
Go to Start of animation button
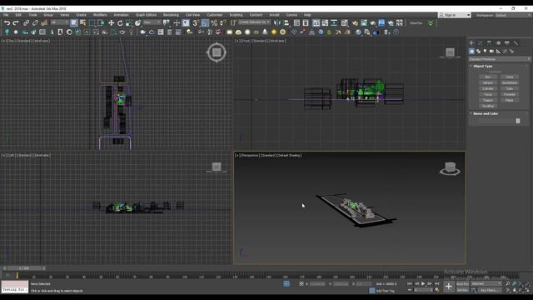tap(410, 283)
